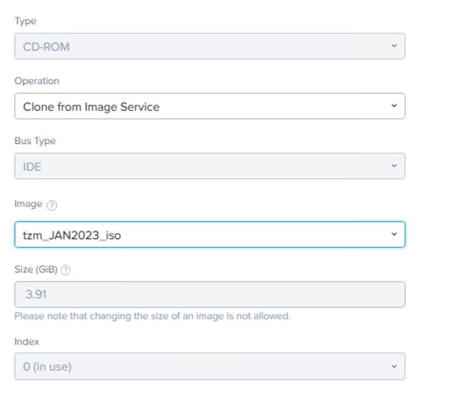Click the help icon next to Image
The image size is (474, 405).
52,205
